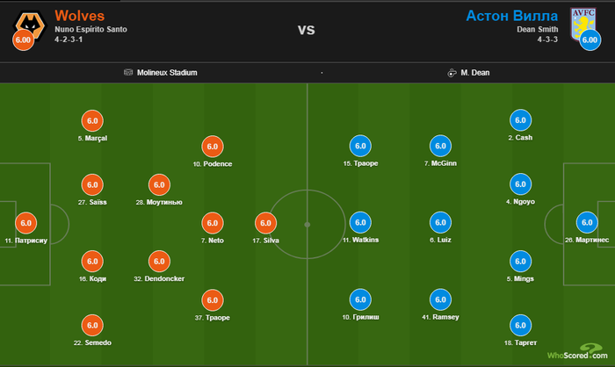Screen dimensions: 615x367
Task: Click the rating circle above 17. Silva
Action: [x=265, y=223]
